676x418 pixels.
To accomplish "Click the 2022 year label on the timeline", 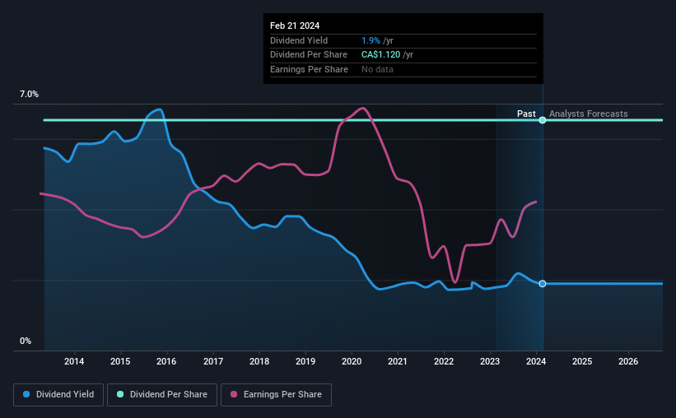I will (x=444, y=361).
